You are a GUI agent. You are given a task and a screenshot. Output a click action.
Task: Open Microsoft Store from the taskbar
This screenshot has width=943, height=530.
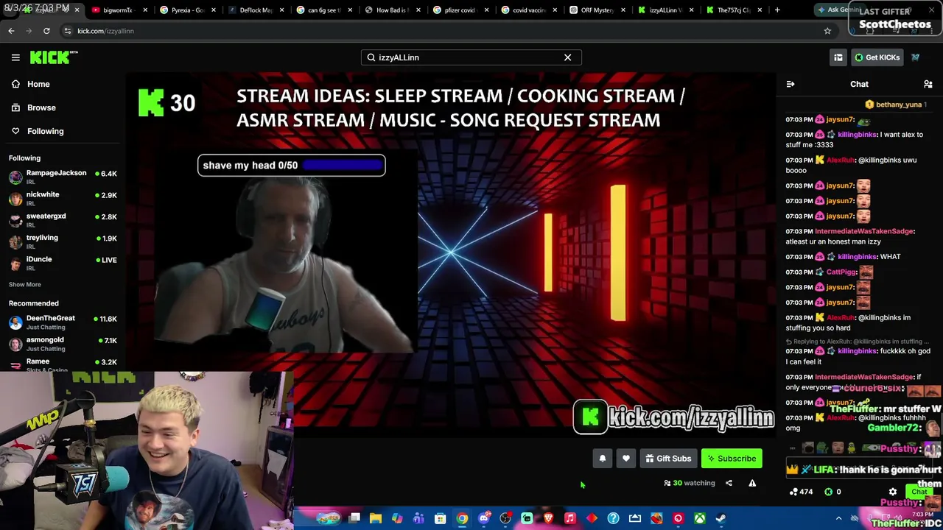click(x=441, y=518)
